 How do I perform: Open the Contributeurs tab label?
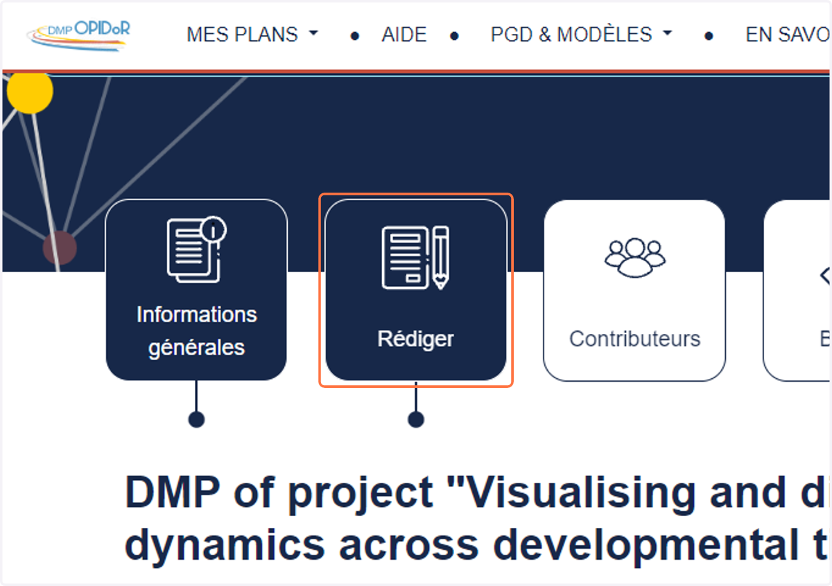pyautogui.click(x=635, y=339)
